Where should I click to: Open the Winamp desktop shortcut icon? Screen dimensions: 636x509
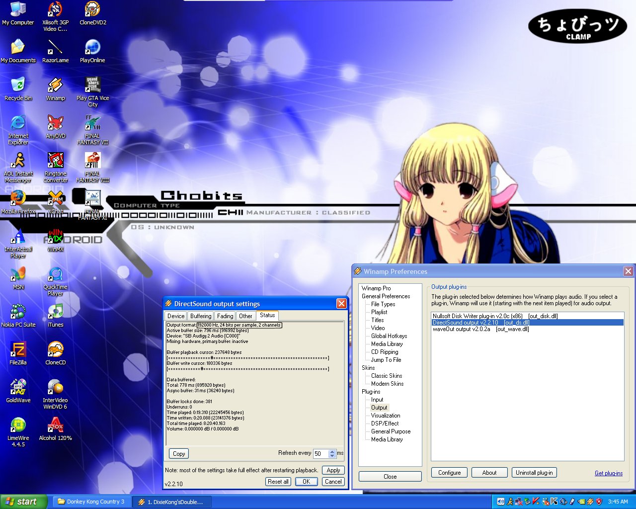tap(55, 86)
